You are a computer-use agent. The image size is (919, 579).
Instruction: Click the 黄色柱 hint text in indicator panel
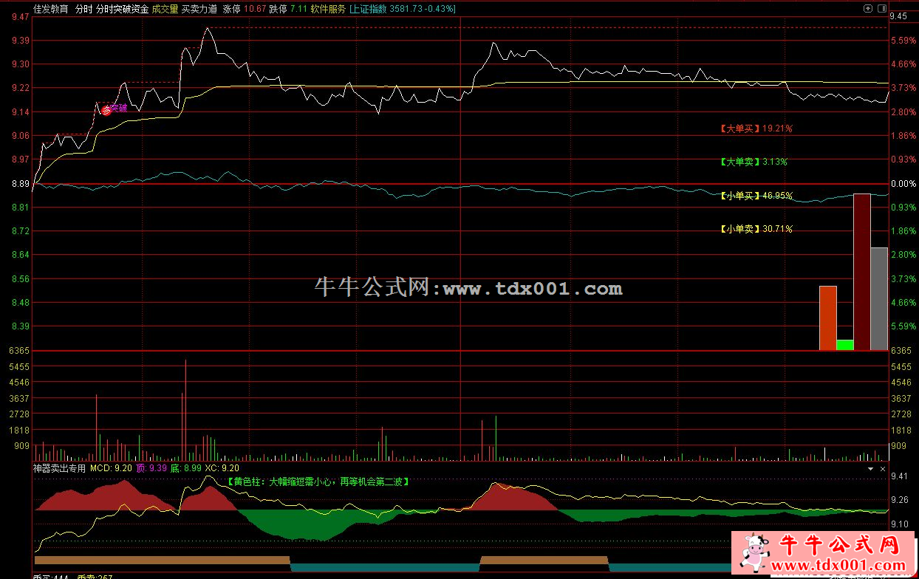(x=318, y=481)
